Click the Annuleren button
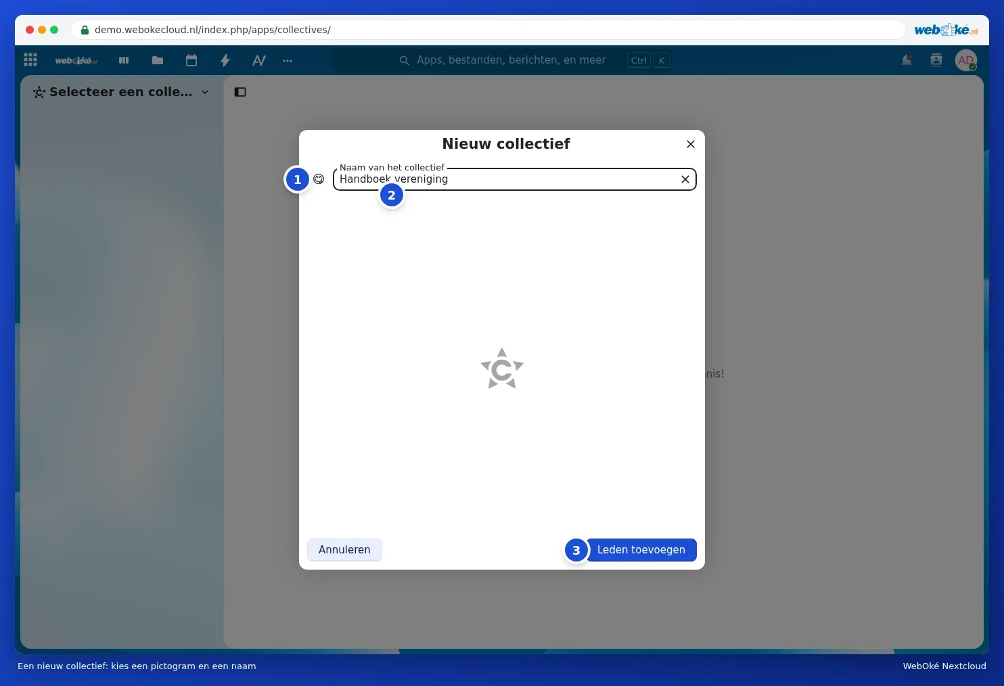The height and width of the screenshot is (686, 1004). click(x=344, y=550)
